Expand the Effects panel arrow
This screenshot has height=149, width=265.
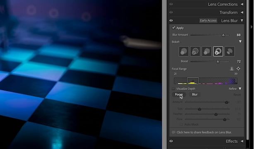click(242, 141)
